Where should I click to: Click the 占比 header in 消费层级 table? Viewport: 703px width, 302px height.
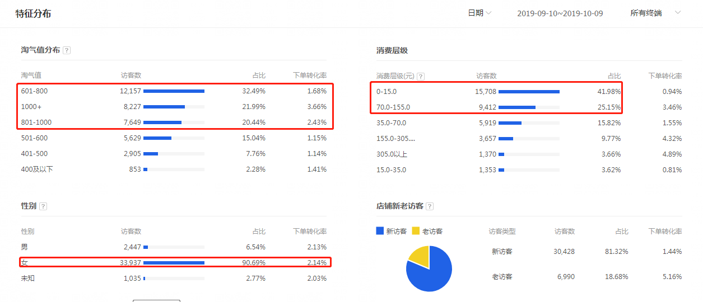[614, 76]
